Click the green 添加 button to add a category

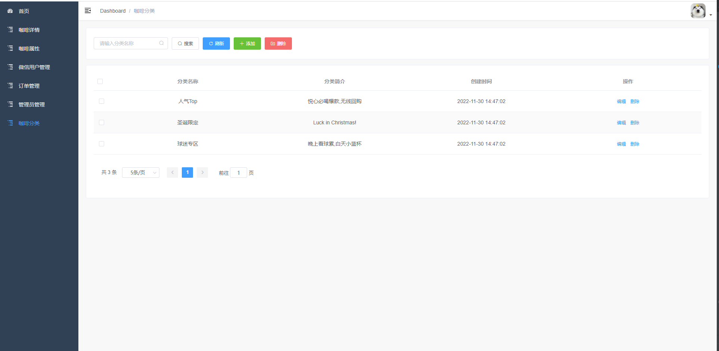[247, 43]
